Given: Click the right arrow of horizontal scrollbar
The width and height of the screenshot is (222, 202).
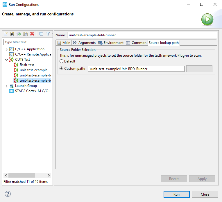Looking at the screenshot, I should coord(49,175).
